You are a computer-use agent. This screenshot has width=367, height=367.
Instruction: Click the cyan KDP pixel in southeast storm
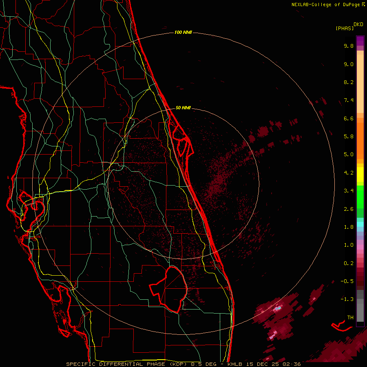(279, 309)
